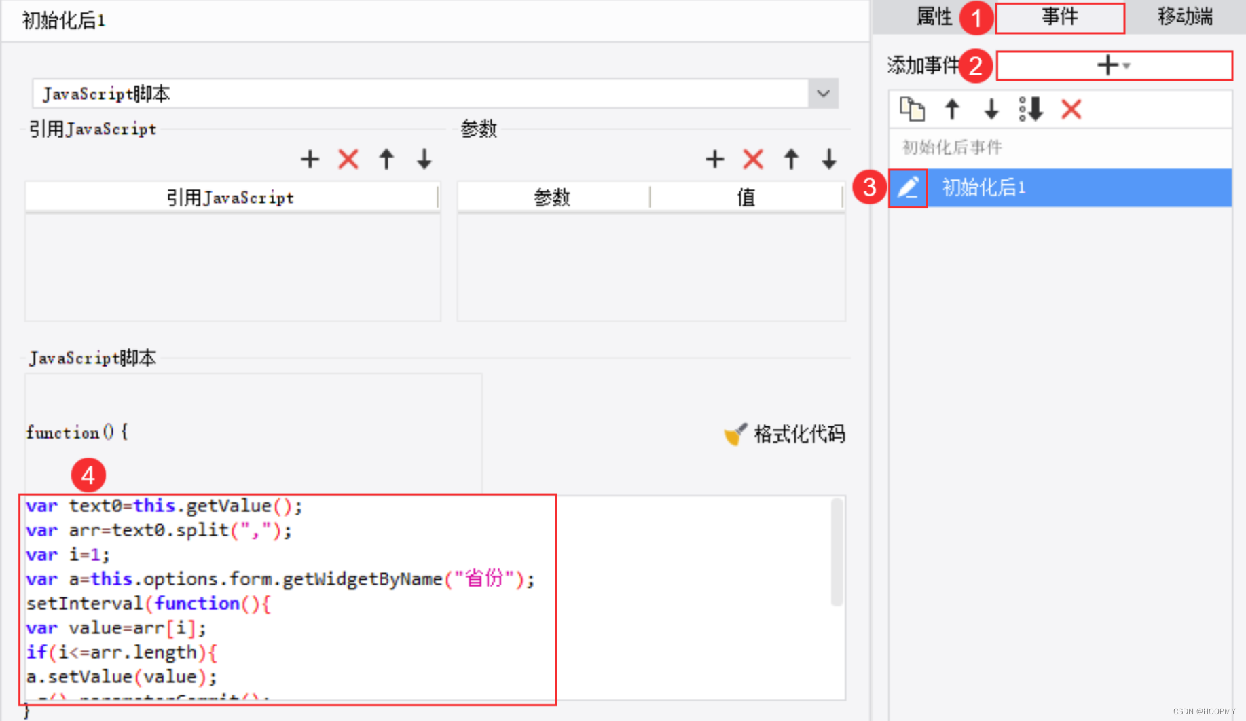Add a referenced JavaScript entry
This screenshot has height=721, width=1246.
click(310, 160)
